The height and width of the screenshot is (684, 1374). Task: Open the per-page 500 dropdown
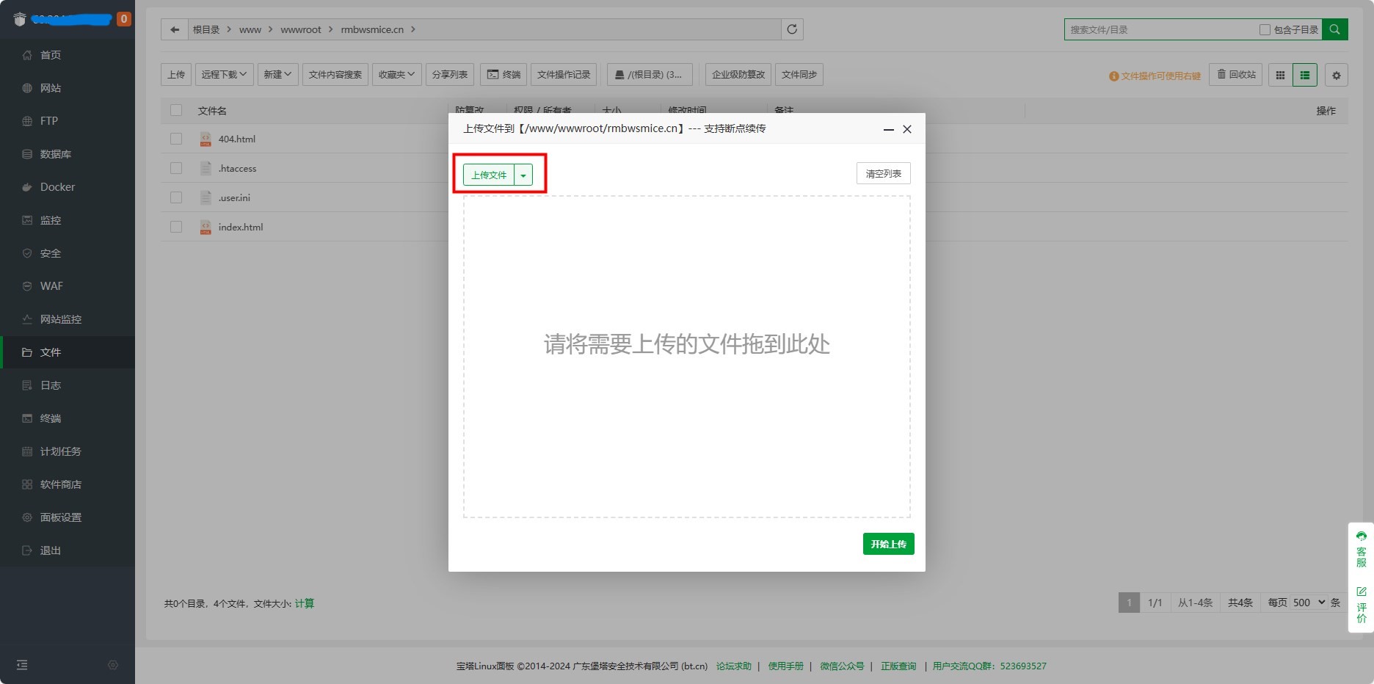point(1309,603)
